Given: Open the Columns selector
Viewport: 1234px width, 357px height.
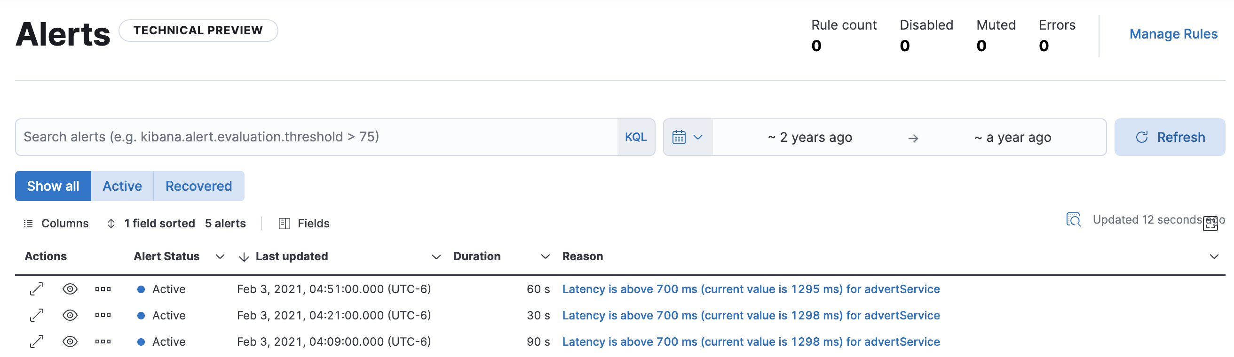Looking at the screenshot, I should point(56,224).
